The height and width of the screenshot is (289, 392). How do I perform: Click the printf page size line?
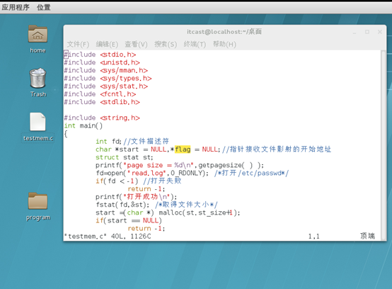click(x=180, y=165)
